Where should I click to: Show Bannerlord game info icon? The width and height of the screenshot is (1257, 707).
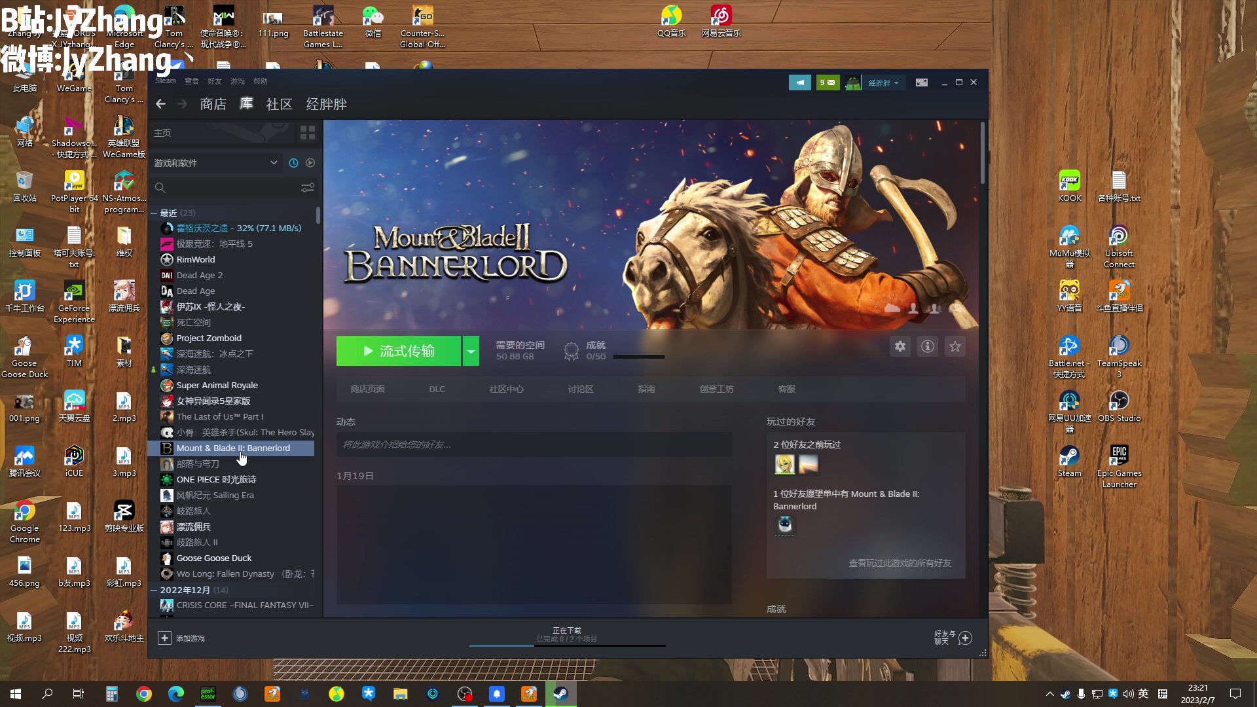(928, 346)
